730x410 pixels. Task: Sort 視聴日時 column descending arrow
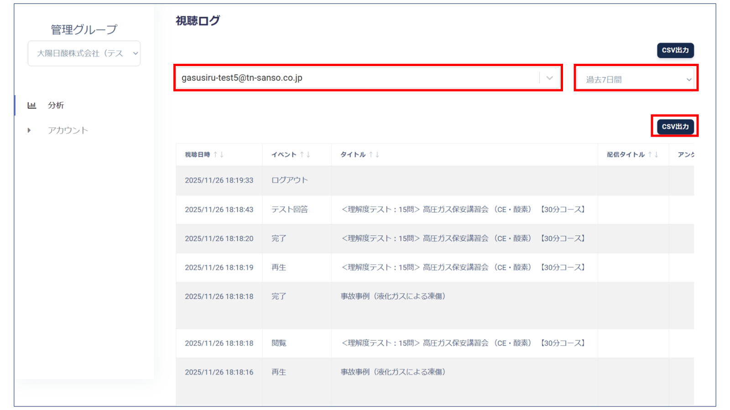(222, 154)
